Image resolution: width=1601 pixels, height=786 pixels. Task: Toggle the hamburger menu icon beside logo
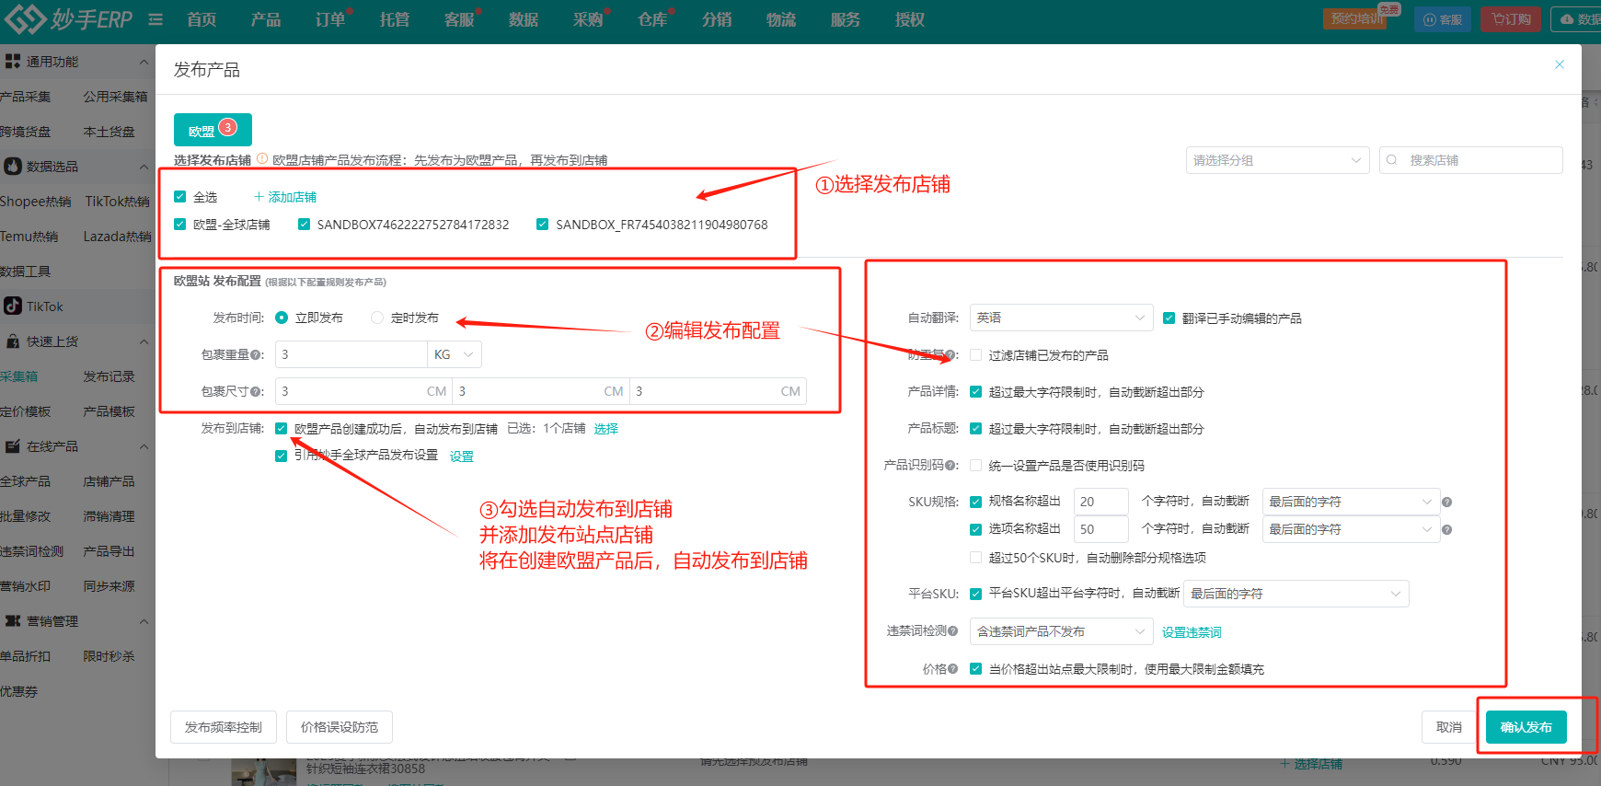(x=155, y=19)
